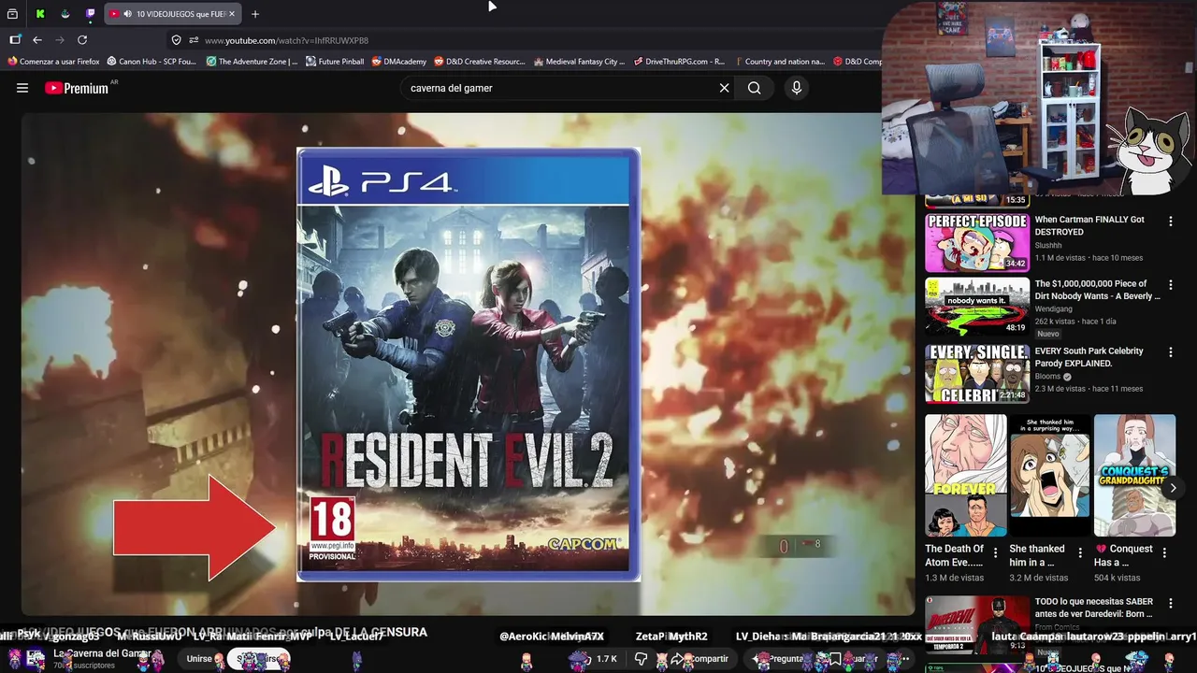Open the 'EVERY SINGLE CELEBRI' 2:21:48 thumbnail
The height and width of the screenshot is (673, 1197).
pyautogui.click(x=977, y=373)
